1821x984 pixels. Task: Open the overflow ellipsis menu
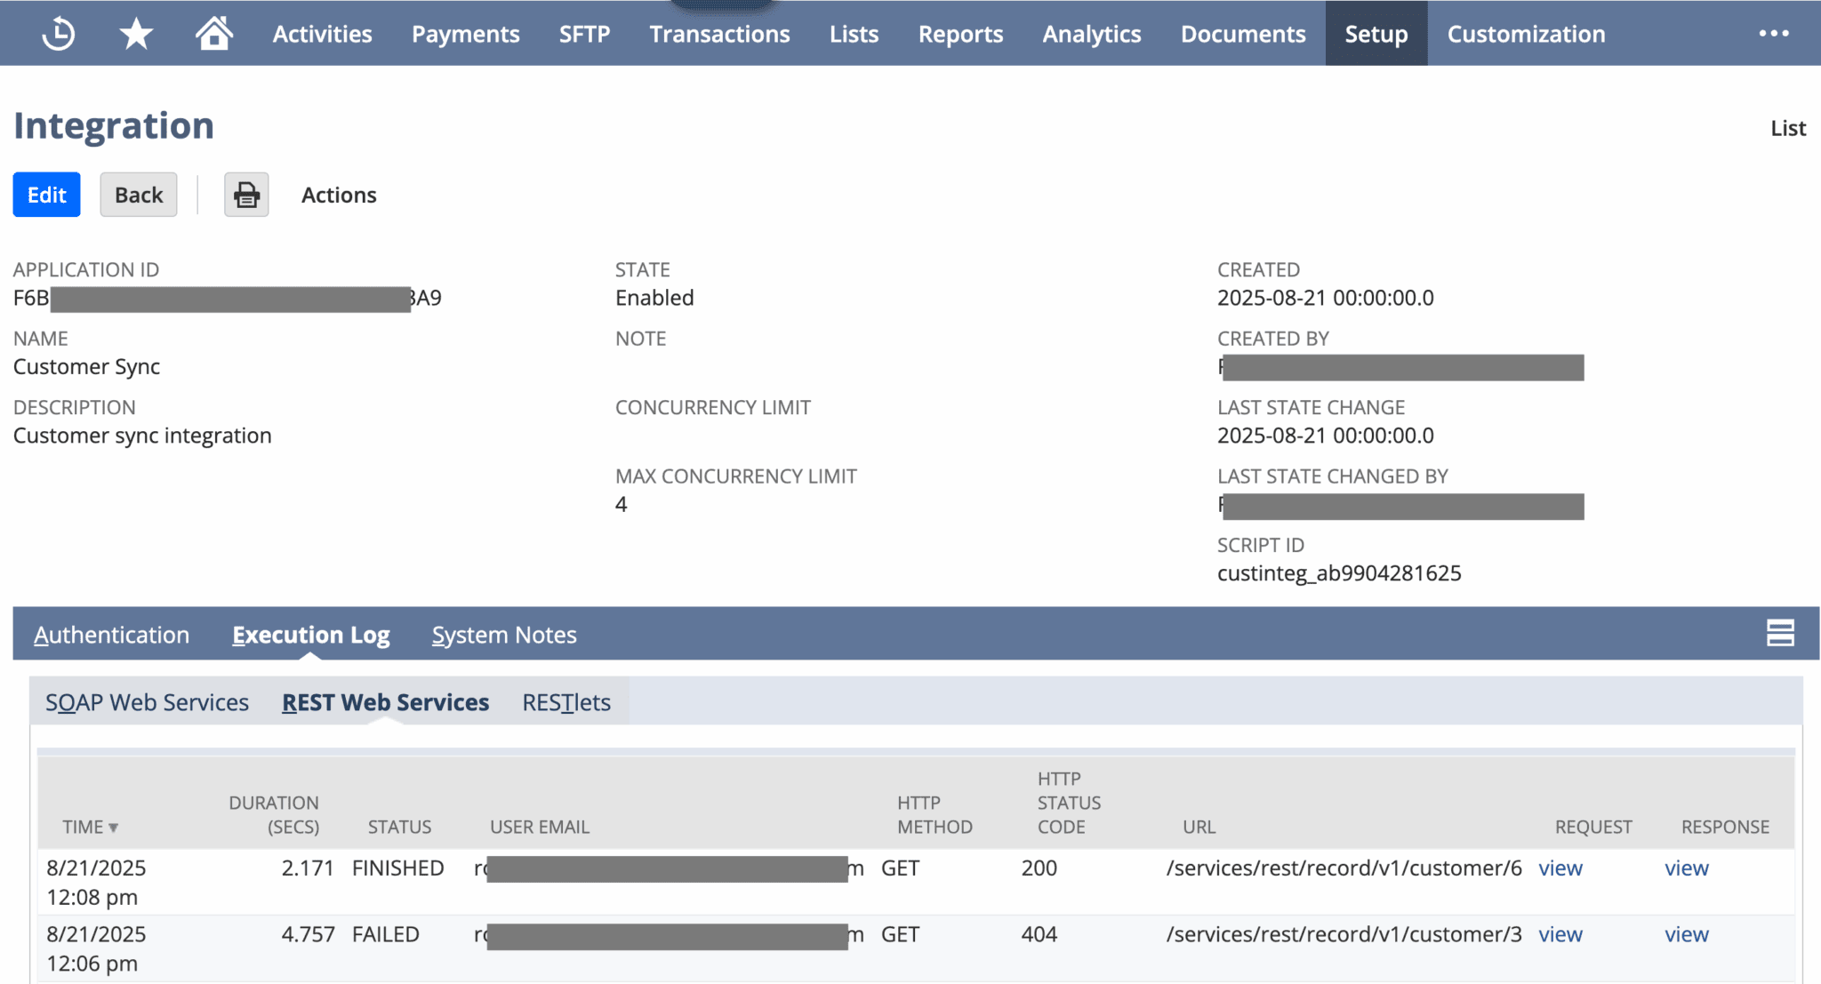point(1775,33)
